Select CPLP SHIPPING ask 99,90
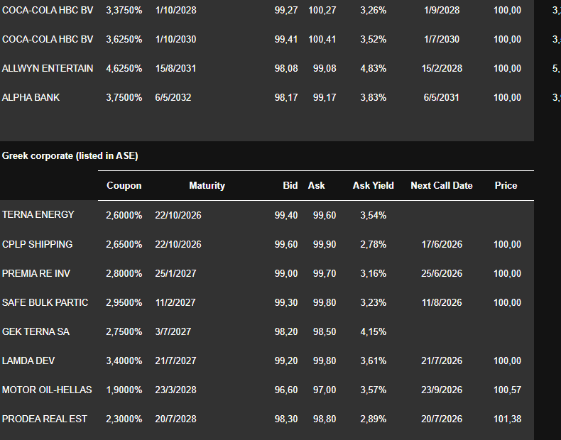 325,244
